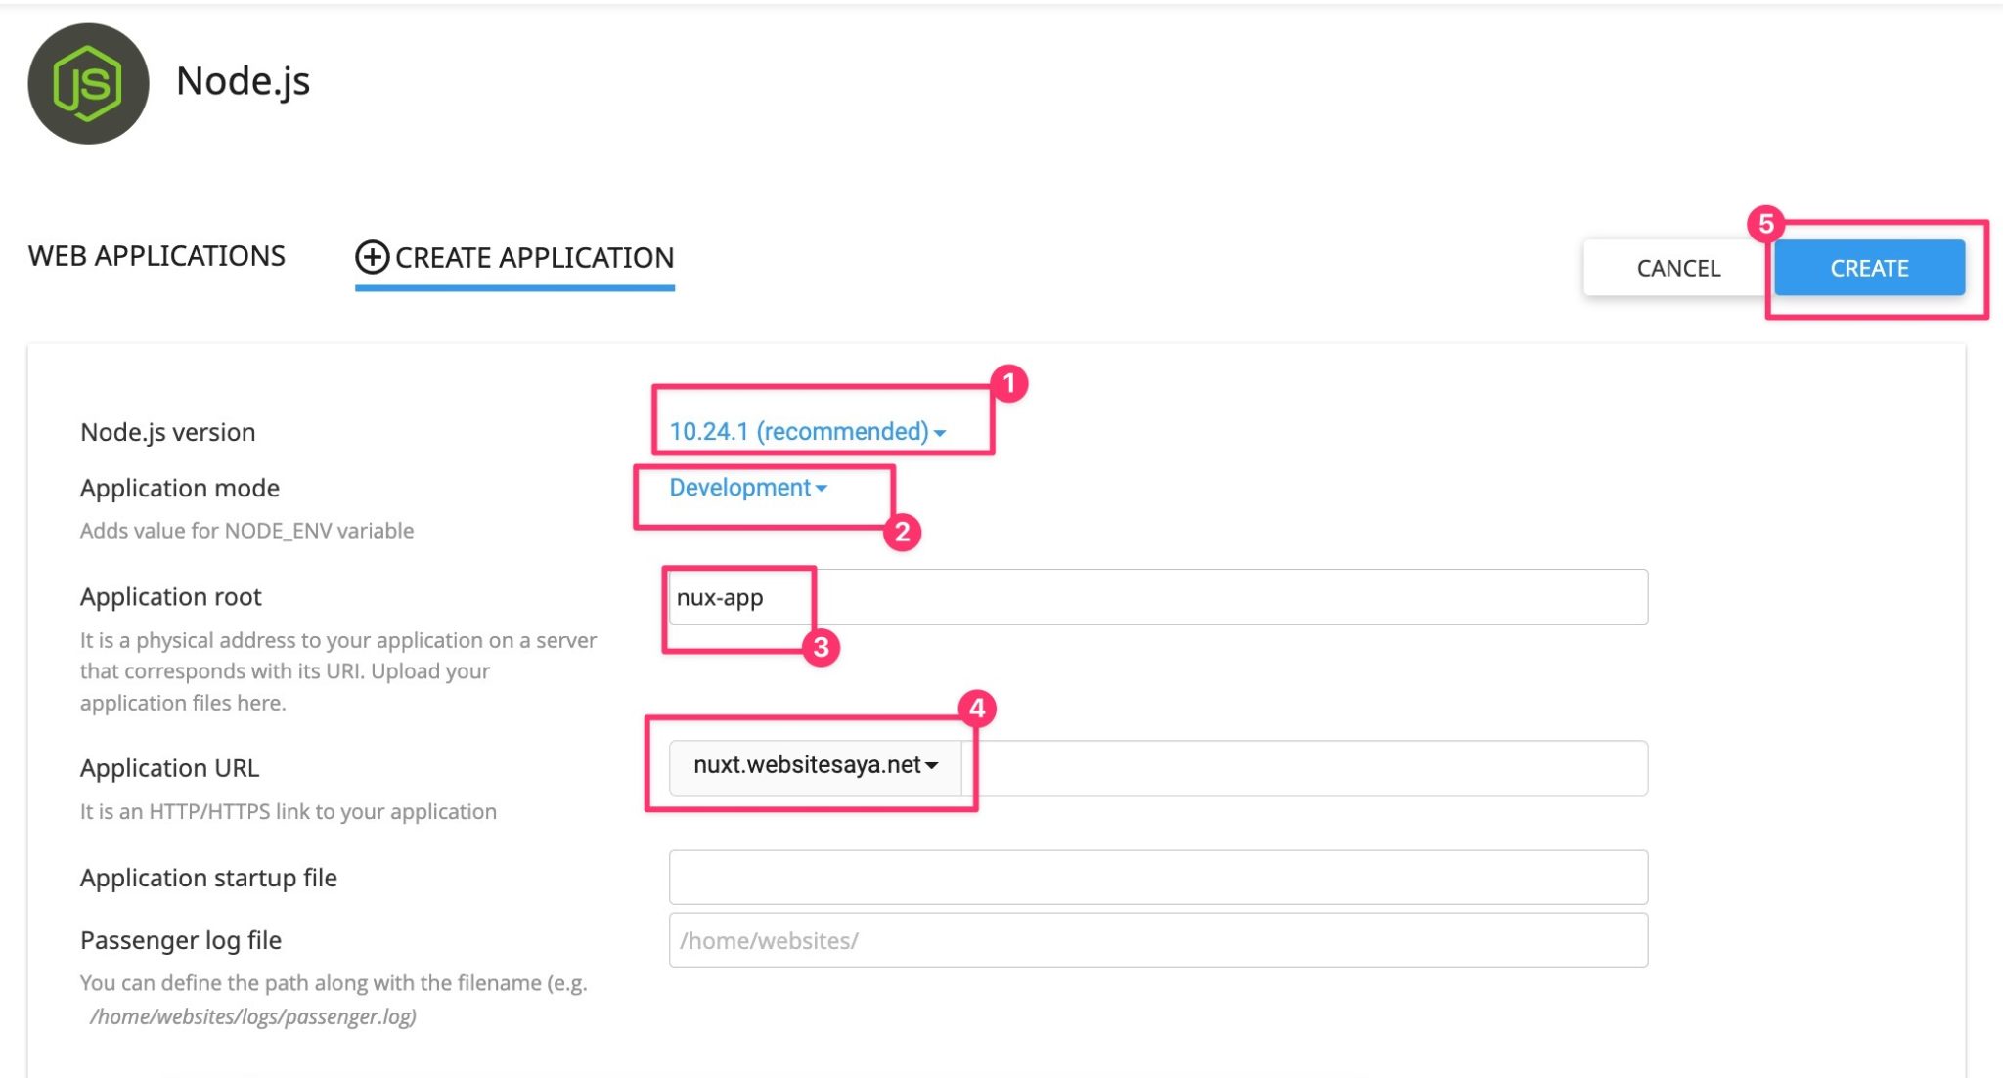
Task: Click the blue Development link text
Action: coord(738,487)
